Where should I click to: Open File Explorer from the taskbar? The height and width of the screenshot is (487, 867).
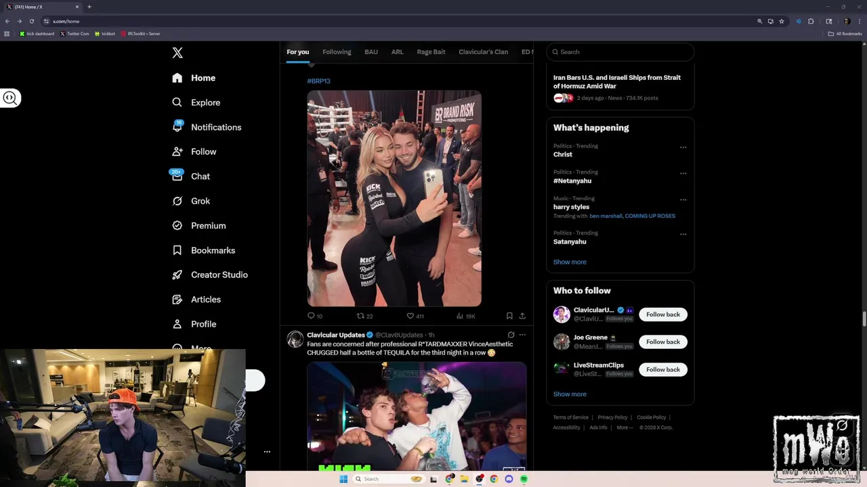click(464, 479)
